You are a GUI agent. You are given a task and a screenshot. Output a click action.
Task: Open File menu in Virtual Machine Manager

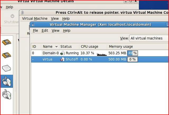click(x=35, y=31)
